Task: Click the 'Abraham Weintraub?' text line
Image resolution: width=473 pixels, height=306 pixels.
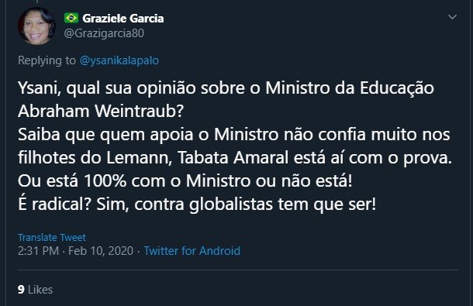Action: click(x=101, y=111)
